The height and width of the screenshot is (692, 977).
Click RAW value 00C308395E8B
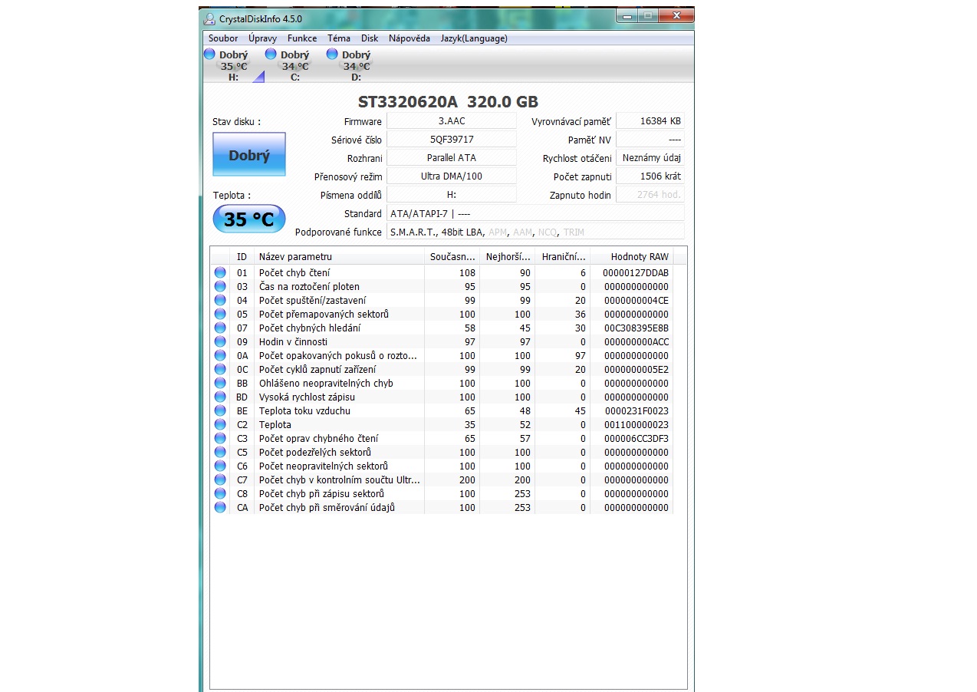[x=635, y=328]
